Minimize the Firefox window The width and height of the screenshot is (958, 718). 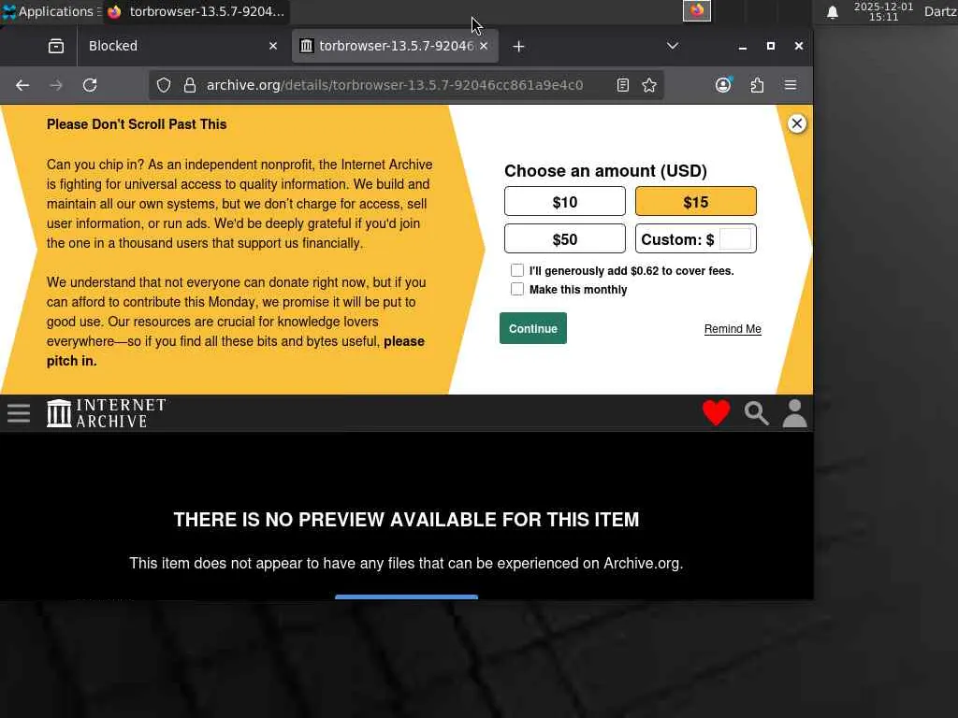(743, 47)
